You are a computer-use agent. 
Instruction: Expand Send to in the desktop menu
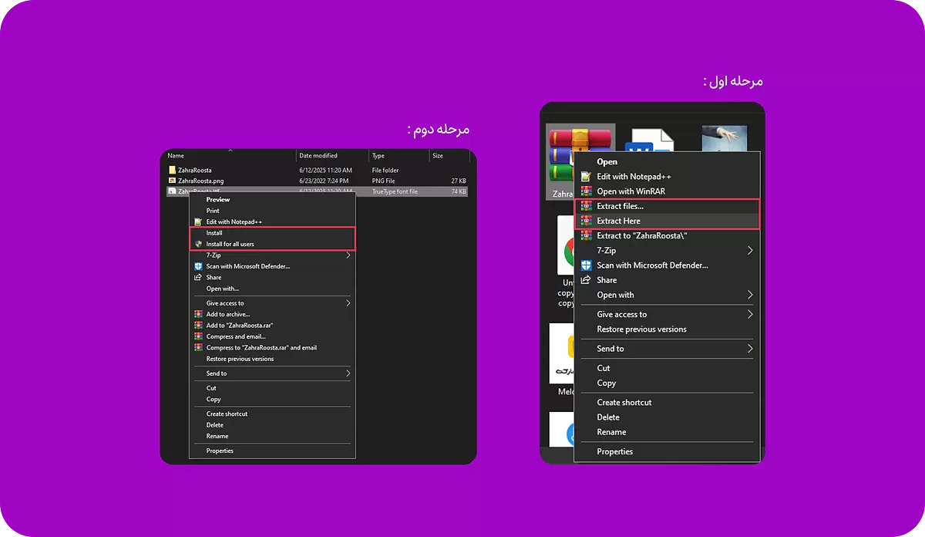668,349
